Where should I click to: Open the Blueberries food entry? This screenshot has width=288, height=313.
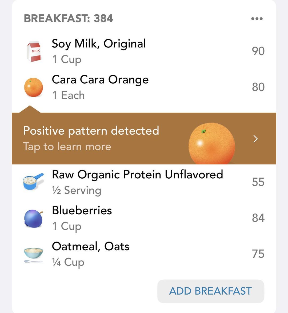(x=144, y=218)
